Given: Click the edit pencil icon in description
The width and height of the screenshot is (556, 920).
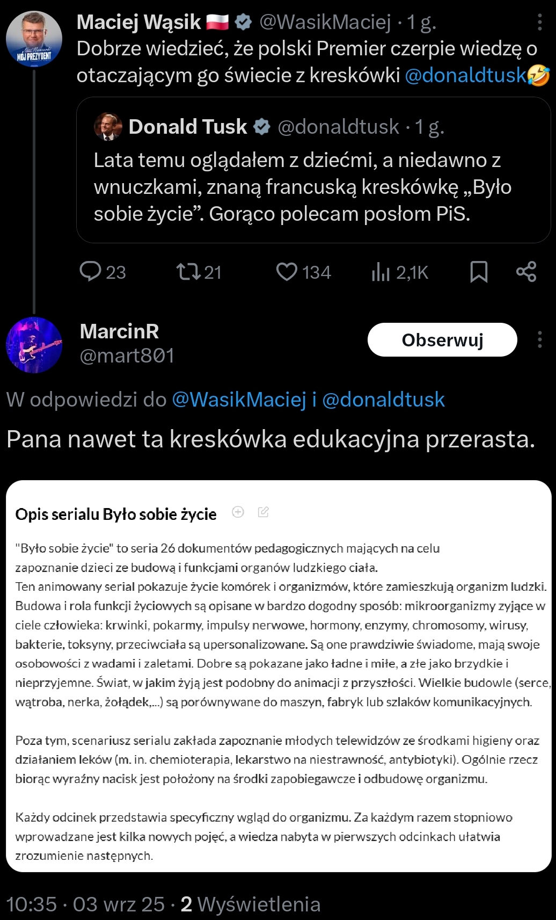Looking at the screenshot, I should coord(263,512).
